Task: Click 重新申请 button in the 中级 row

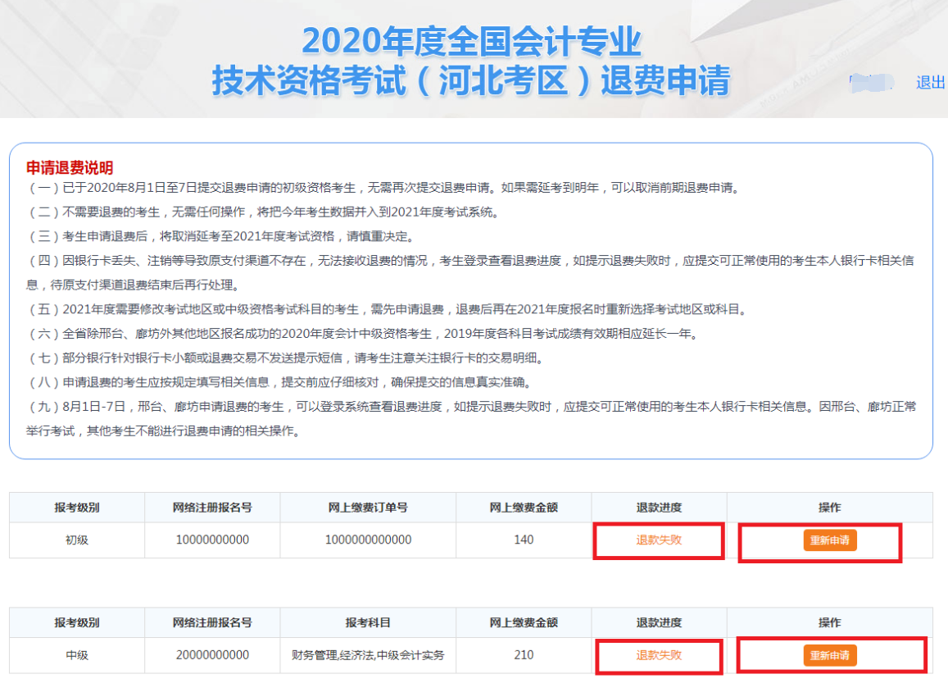Action: (829, 655)
